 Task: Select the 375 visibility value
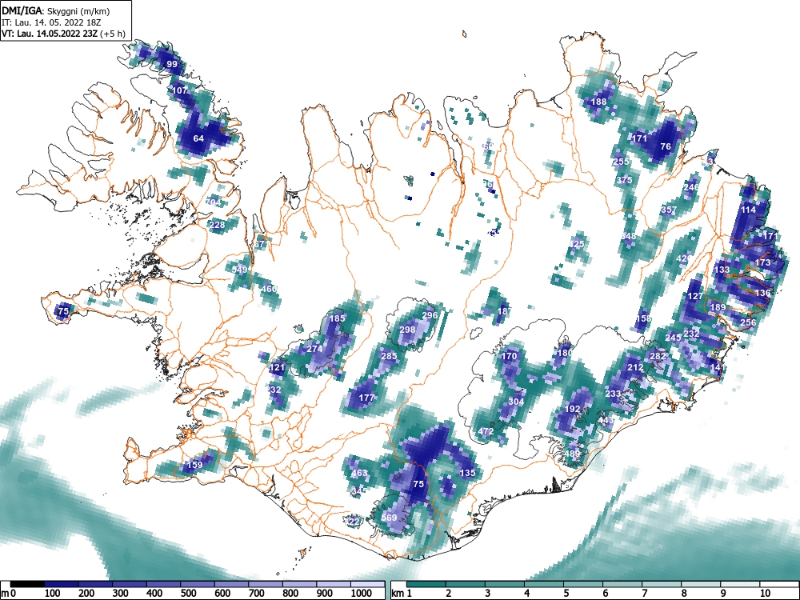(x=625, y=180)
